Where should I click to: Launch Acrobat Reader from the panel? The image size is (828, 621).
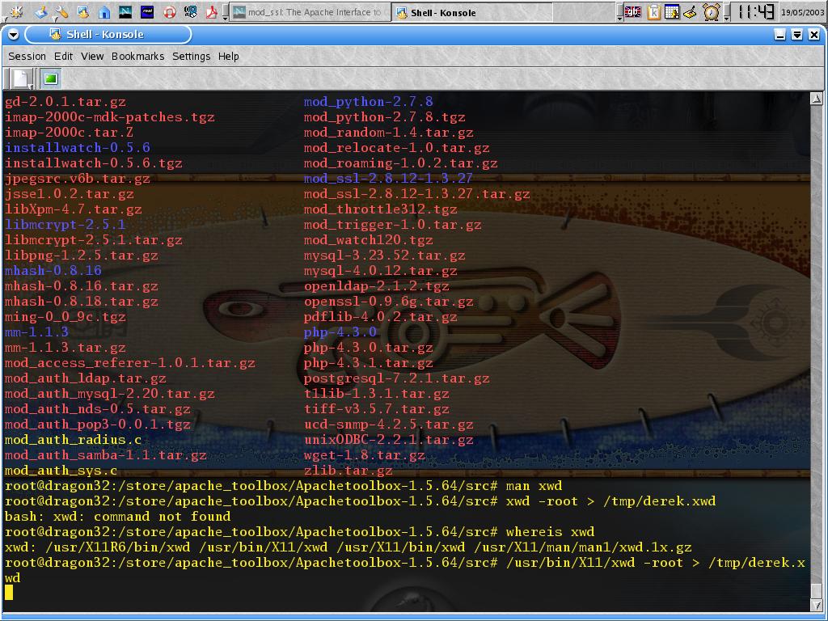(212, 11)
